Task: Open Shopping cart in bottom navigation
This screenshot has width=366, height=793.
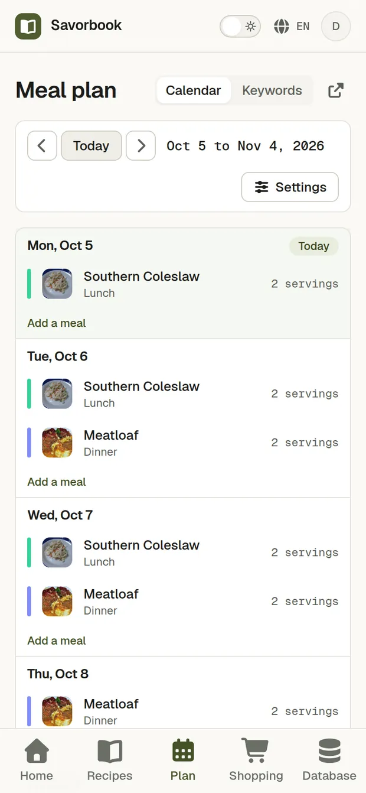Action: [256, 761]
